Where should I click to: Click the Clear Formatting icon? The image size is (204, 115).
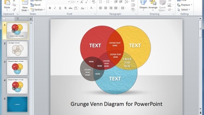click(93, 2)
